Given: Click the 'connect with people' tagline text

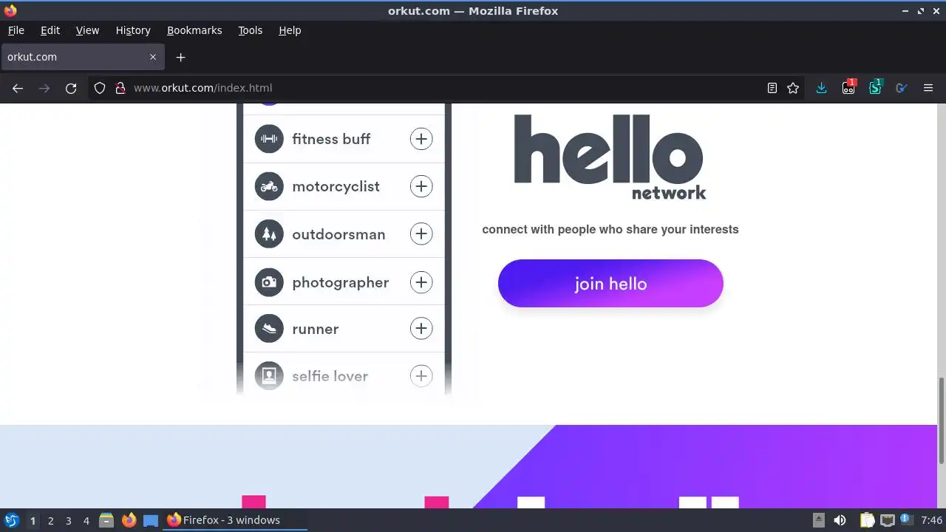Looking at the screenshot, I should point(610,229).
